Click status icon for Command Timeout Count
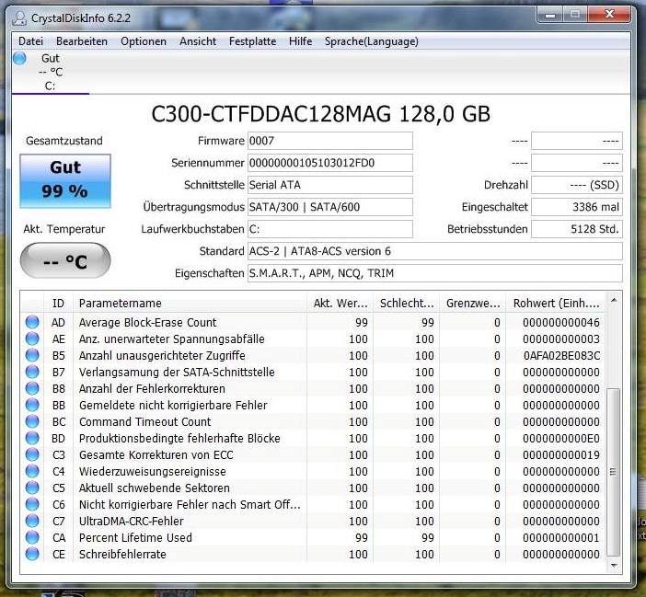 click(x=32, y=421)
